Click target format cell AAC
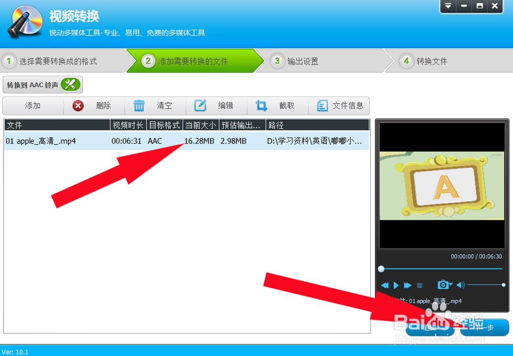This screenshot has width=513, height=356. click(x=155, y=141)
